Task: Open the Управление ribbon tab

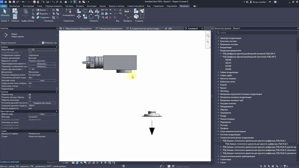Action: (x=158, y=6)
